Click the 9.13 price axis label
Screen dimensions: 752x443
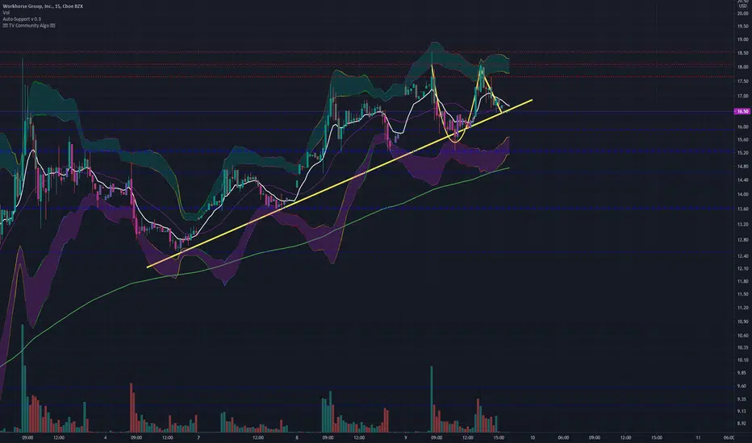[x=742, y=412]
